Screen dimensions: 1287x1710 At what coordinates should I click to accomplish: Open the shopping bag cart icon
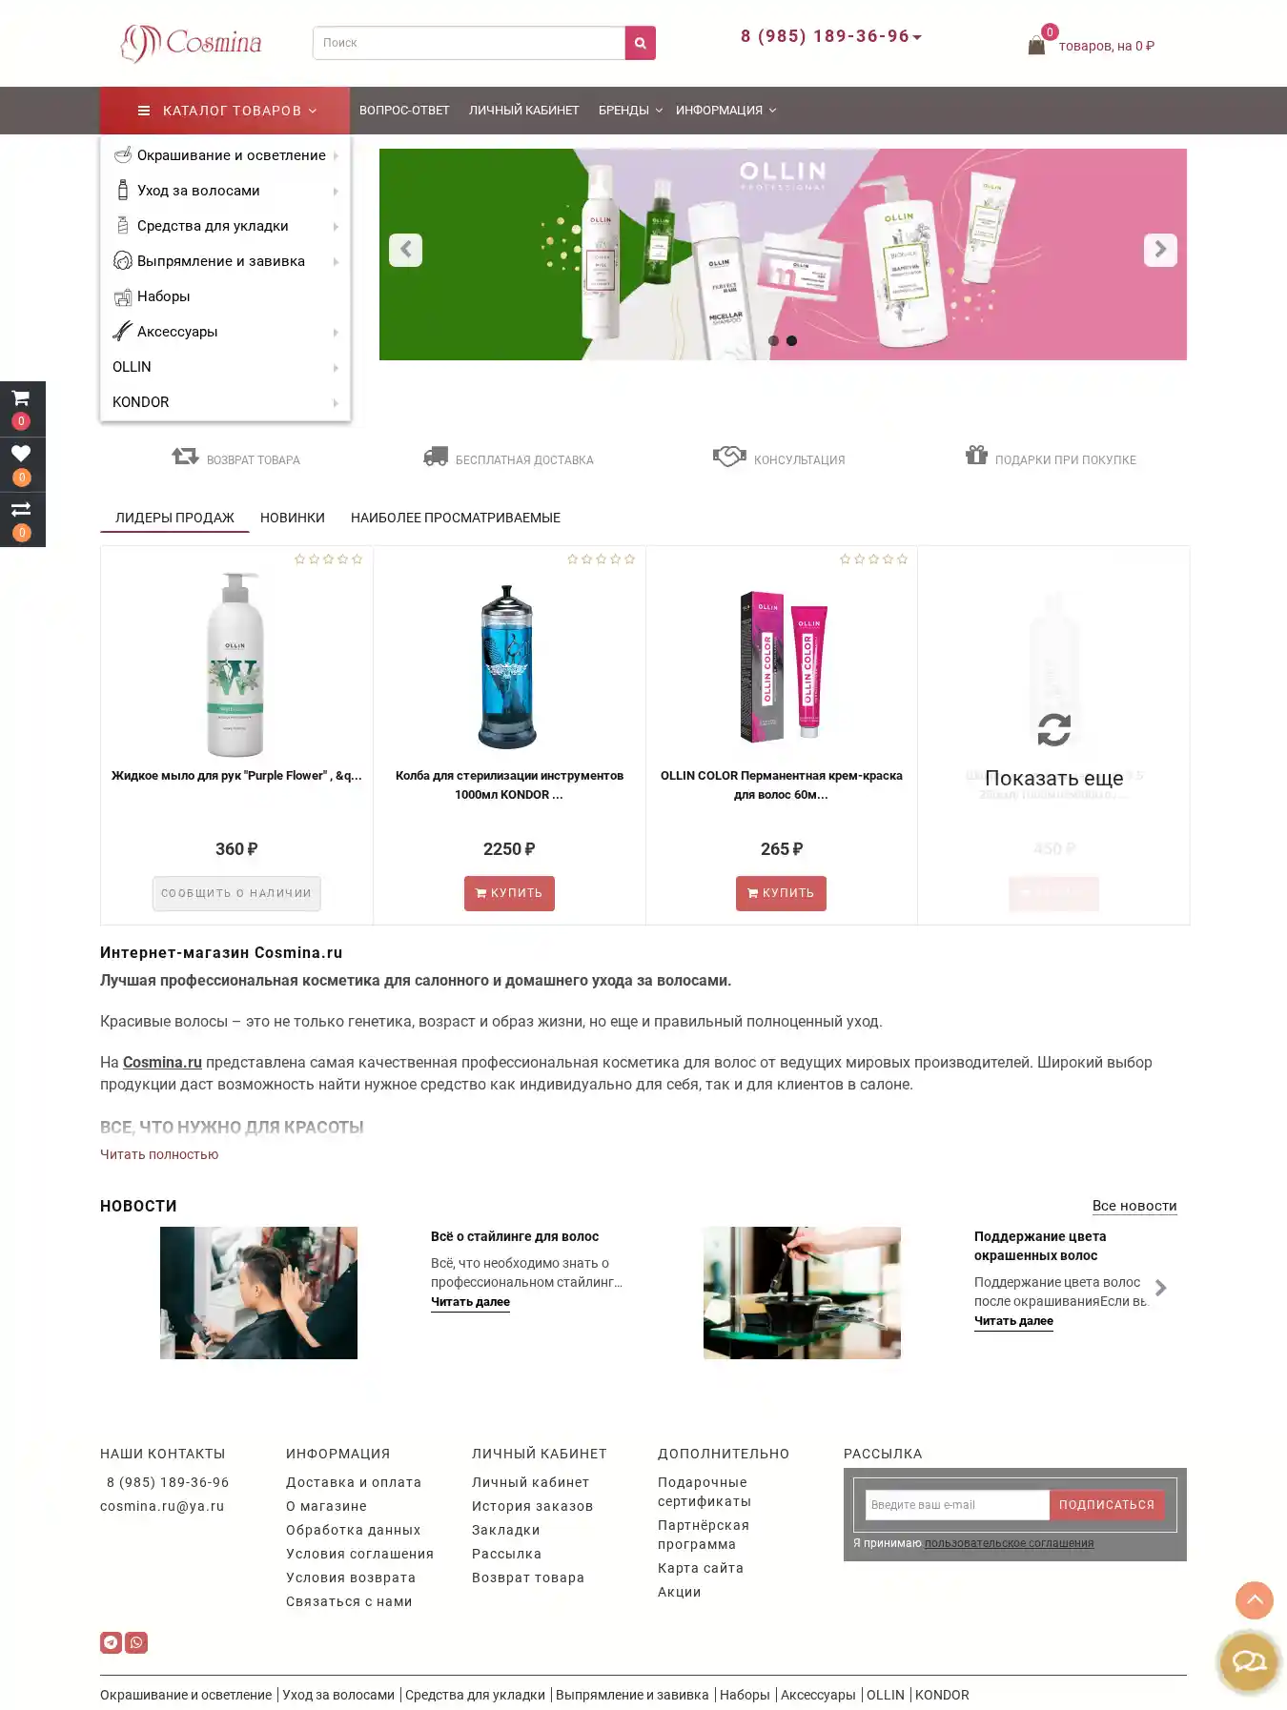(1036, 45)
